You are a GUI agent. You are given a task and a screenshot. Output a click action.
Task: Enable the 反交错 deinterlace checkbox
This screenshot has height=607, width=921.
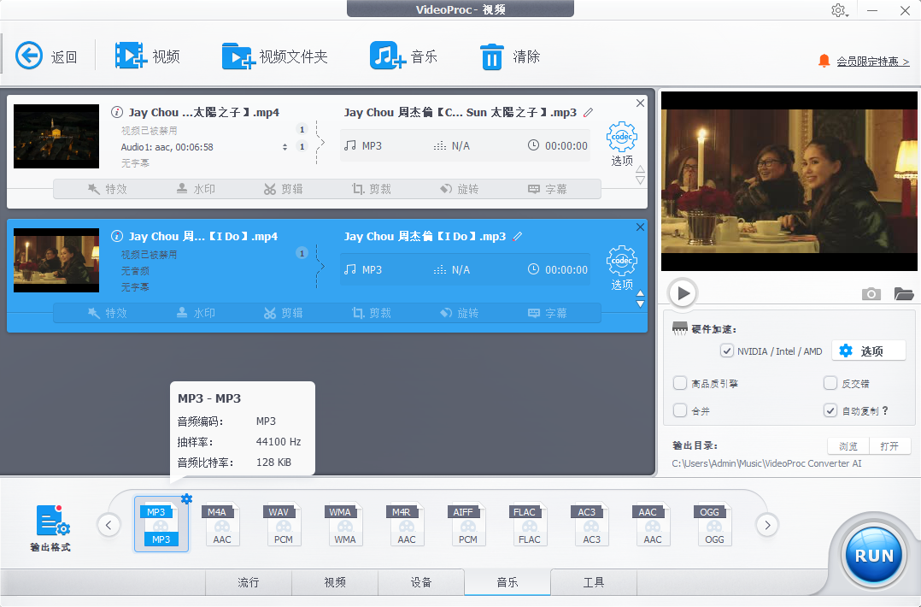pyautogui.click(x=830, y=383)
